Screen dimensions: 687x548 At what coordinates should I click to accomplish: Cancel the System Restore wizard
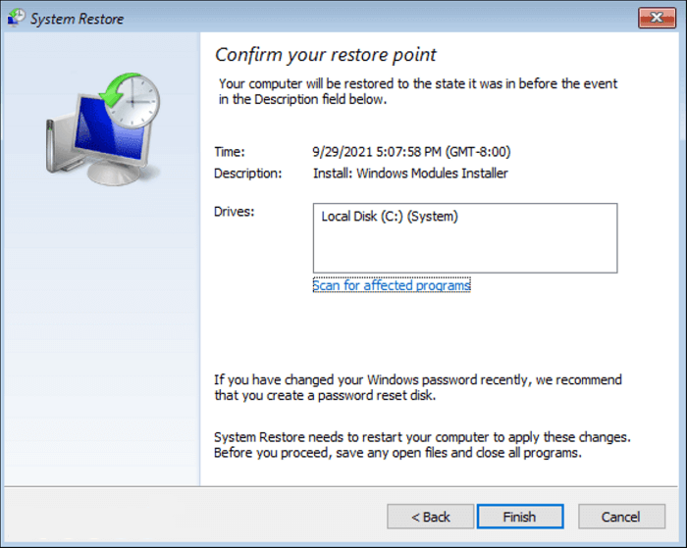click(620, 517)
